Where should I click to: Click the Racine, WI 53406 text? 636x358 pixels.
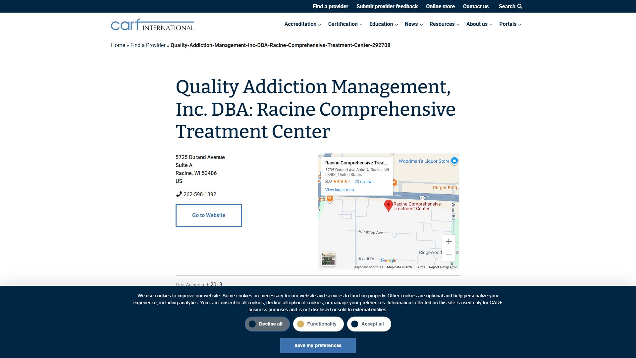[196, 173]
